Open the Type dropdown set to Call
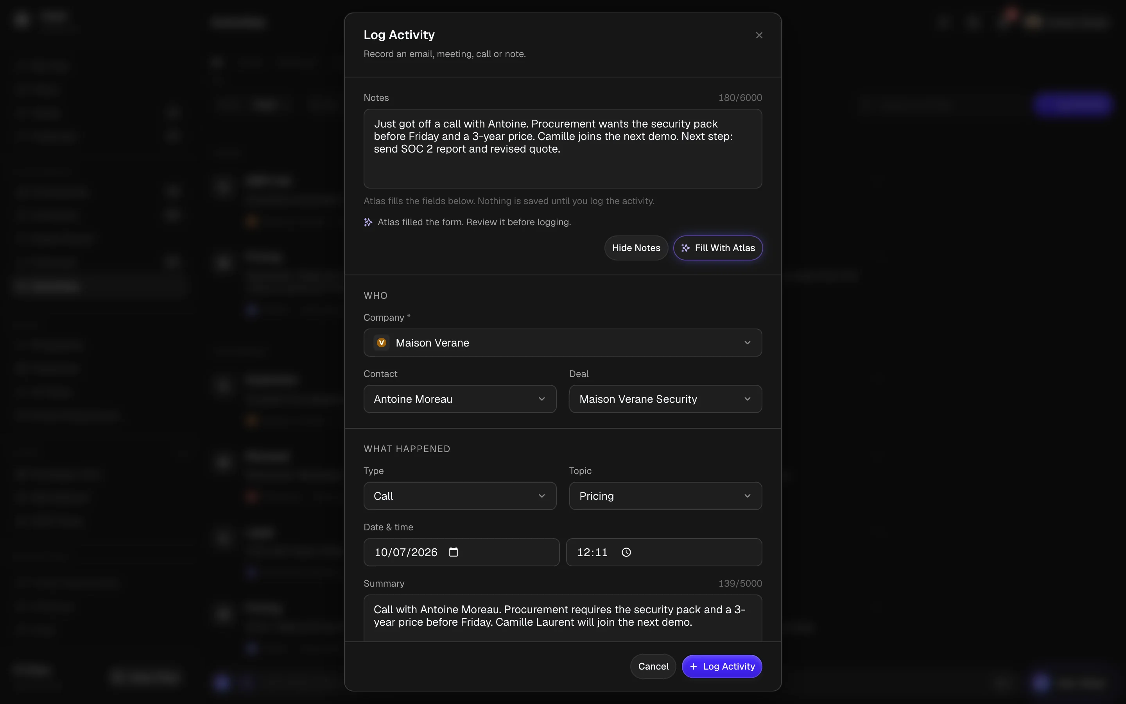The height and width of the screenshot is (704, 1126). (x=460, y=496)
